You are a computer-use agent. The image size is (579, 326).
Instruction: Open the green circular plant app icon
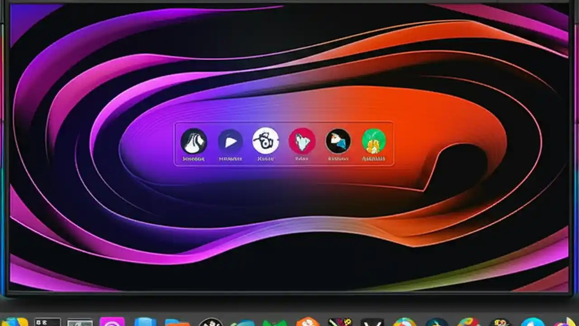375,142
